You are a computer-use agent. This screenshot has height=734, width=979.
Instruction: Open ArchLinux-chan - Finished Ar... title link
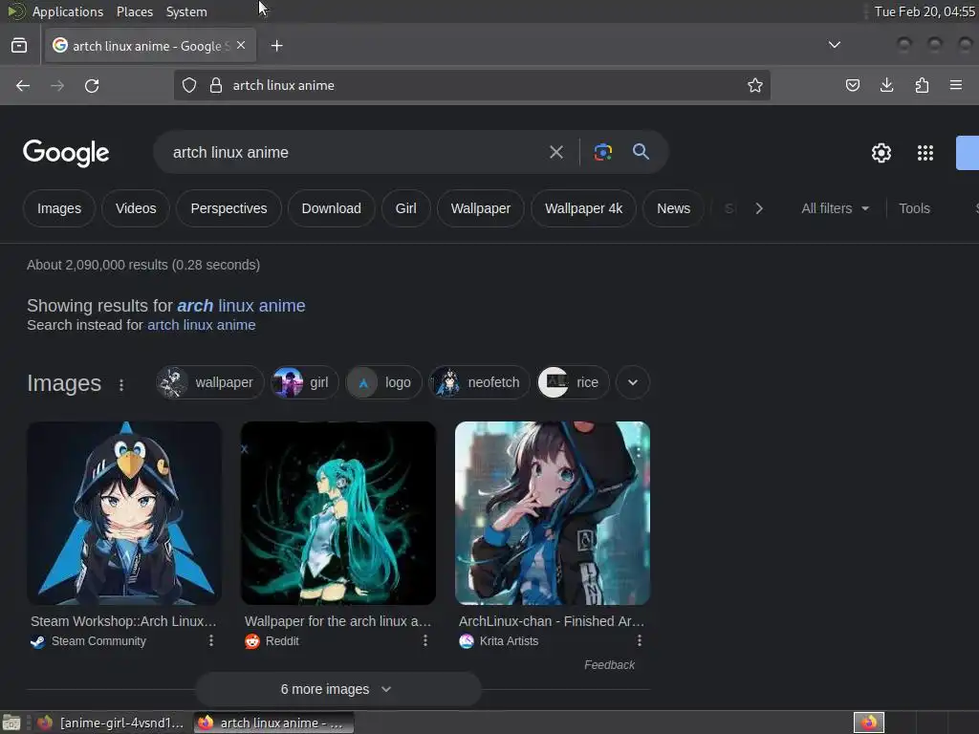552,621
